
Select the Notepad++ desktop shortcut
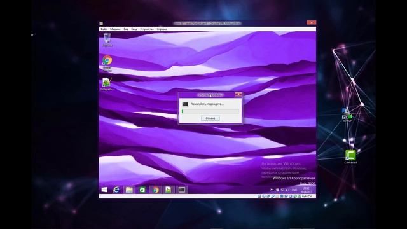click(107, 84)
